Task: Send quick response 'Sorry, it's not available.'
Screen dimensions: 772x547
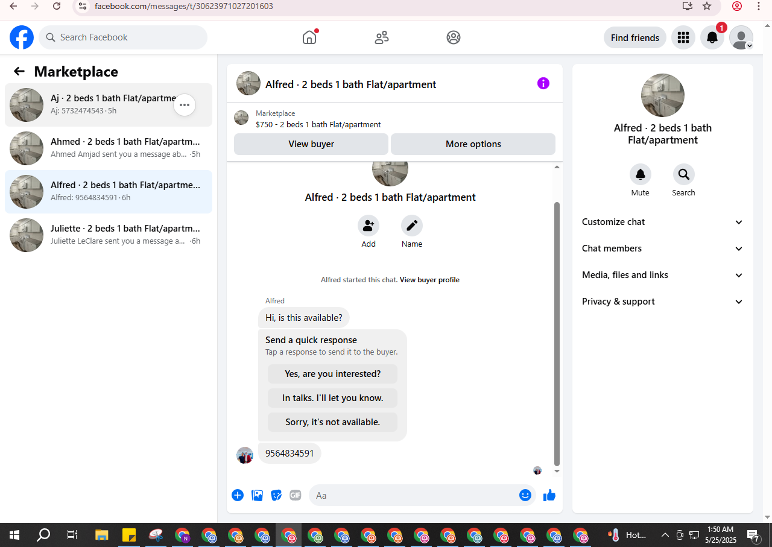Action: coord(333,422)
